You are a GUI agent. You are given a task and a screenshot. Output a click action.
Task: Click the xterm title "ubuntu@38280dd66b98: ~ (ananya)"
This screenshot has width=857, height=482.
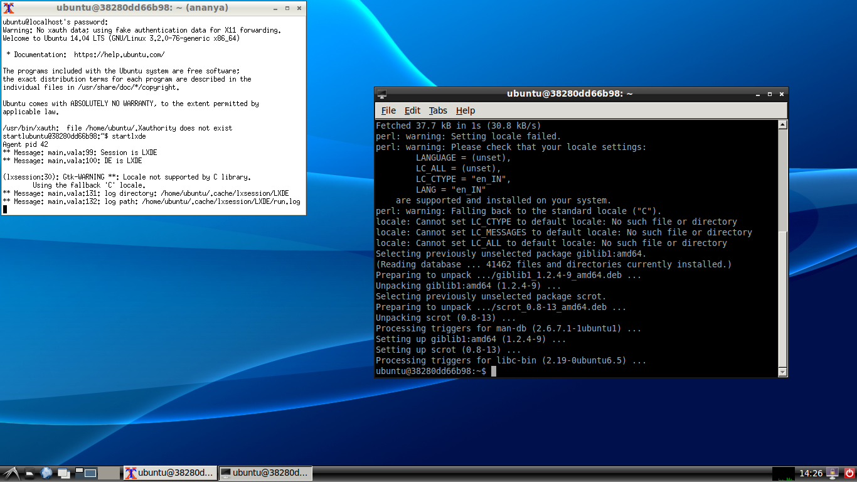click(142, 8)
